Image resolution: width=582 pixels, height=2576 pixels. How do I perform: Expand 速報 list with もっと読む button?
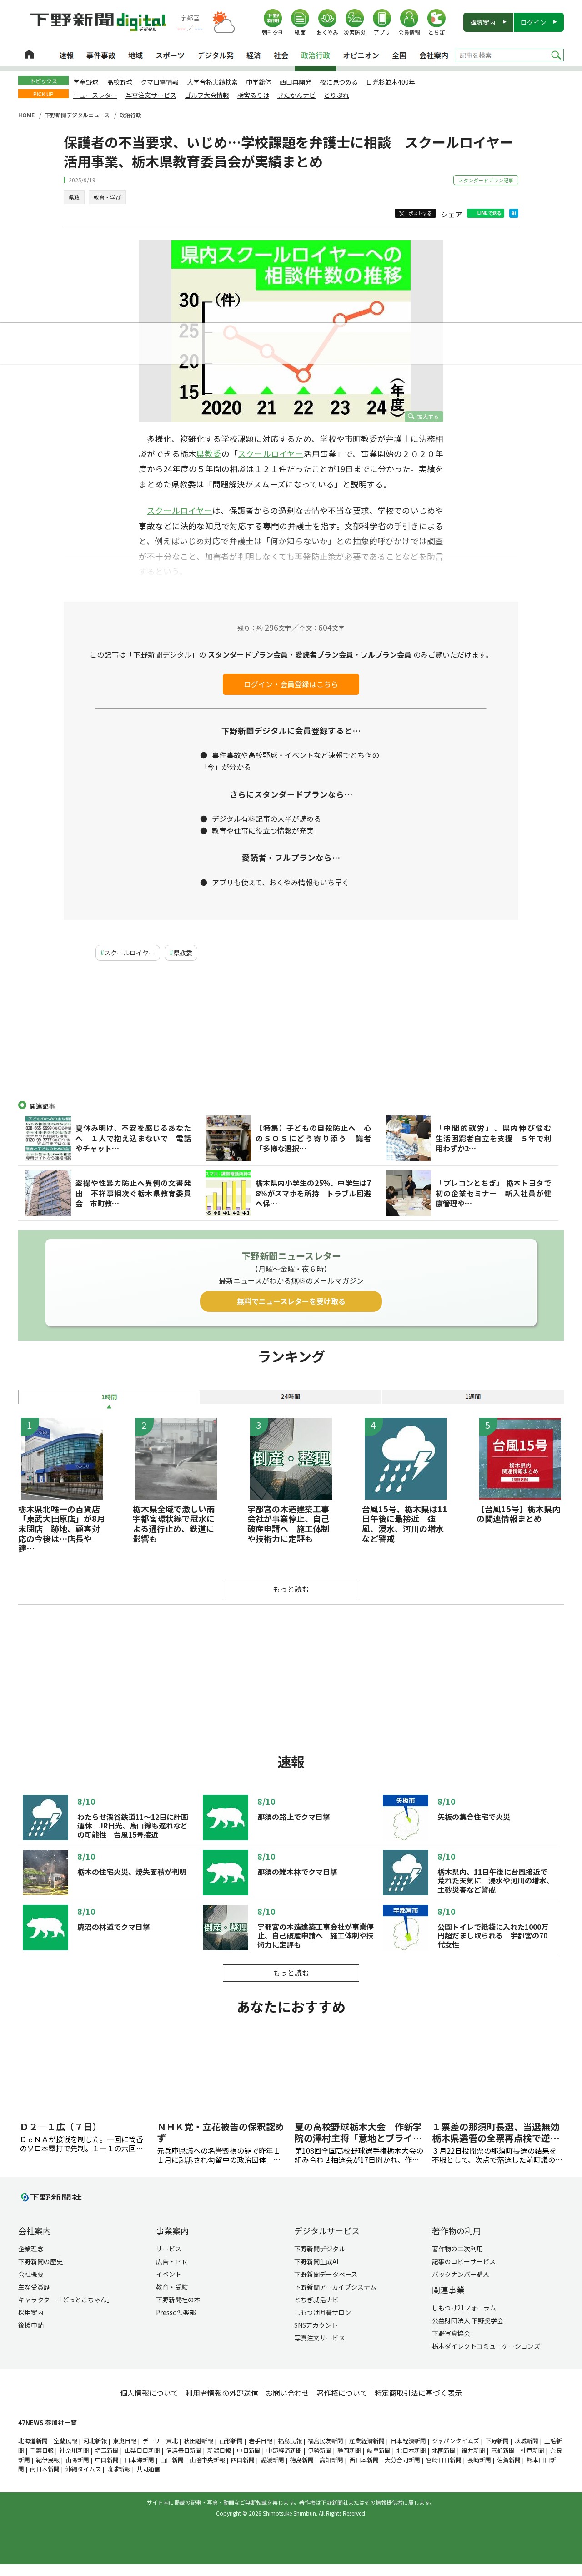click(291, 1973)
